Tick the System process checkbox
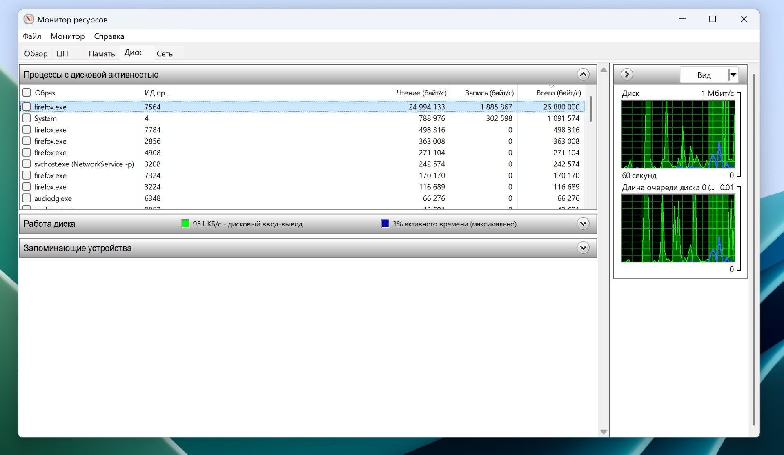The width and height of the screenshot is (784, 455). click(x=27, y=118)
